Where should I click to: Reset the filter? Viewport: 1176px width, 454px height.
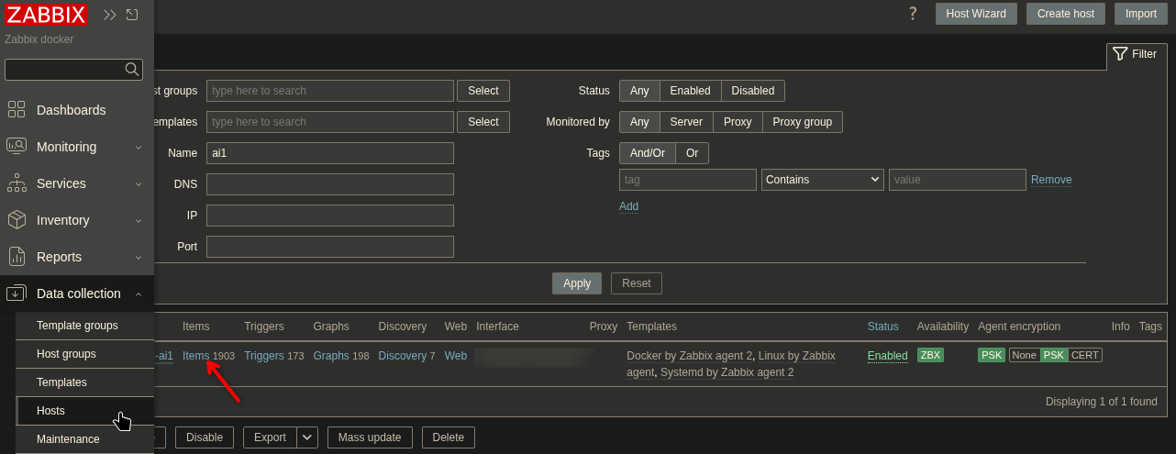coord(637,283)
